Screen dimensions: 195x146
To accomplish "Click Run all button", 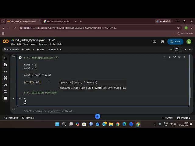I will pyautogui.click(x=53, y=49).
